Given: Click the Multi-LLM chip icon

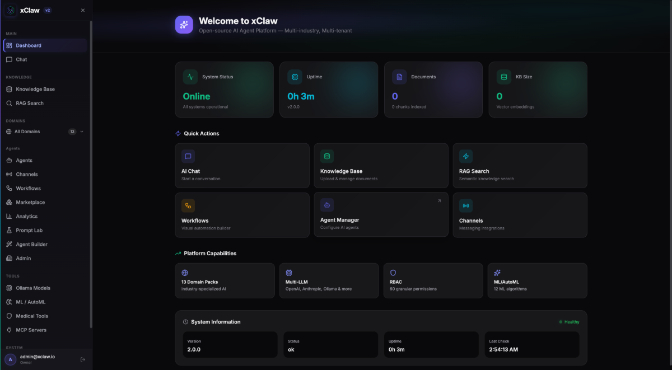Looking at the screenshot, I should tap(289, 273).
